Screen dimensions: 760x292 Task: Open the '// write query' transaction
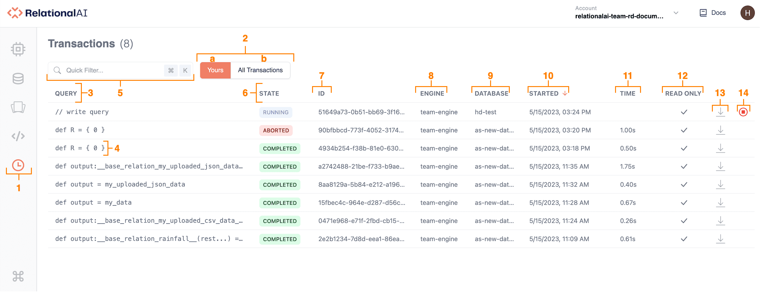82,112
